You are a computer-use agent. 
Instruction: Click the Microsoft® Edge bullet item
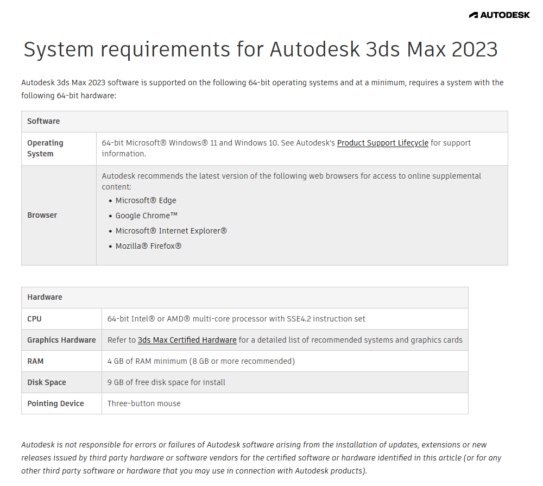146,200
